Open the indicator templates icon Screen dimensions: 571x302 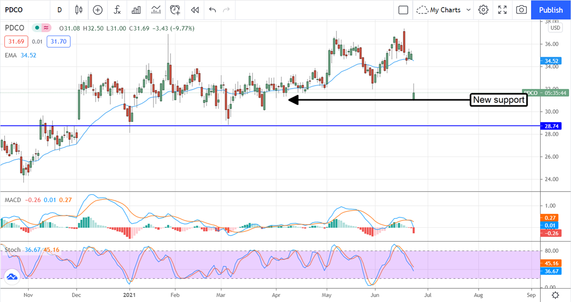tap(156, 10)
